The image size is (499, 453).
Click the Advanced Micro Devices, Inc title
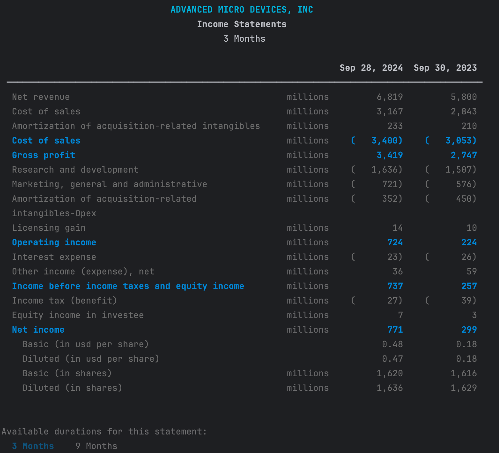(242, 10)
